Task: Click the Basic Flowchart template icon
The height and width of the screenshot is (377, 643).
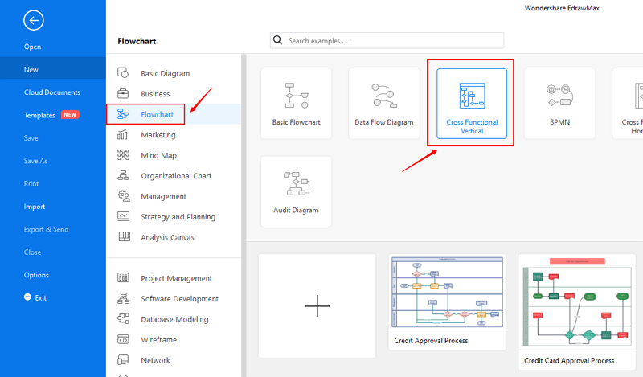Action: (x=297, y=95)
